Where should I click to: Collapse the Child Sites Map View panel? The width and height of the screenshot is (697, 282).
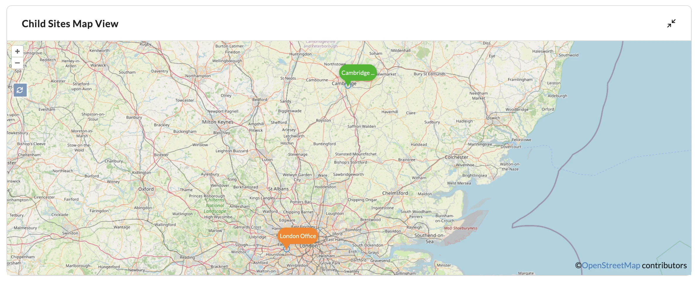tap(671, 23)
